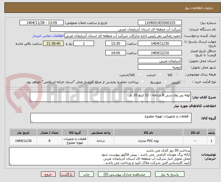Click the 'شاخه' unit cell
Image resolution: width=221 pixels, height=182 pixels.
coord(101,141)
